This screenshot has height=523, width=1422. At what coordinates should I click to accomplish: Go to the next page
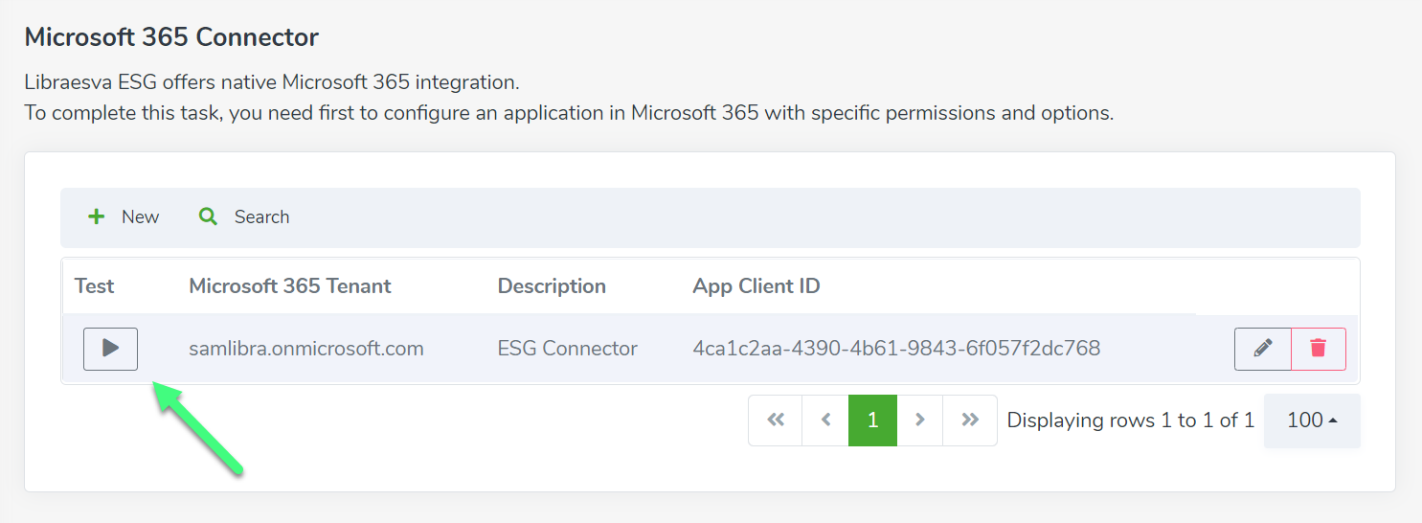click(x=920, y=421)
